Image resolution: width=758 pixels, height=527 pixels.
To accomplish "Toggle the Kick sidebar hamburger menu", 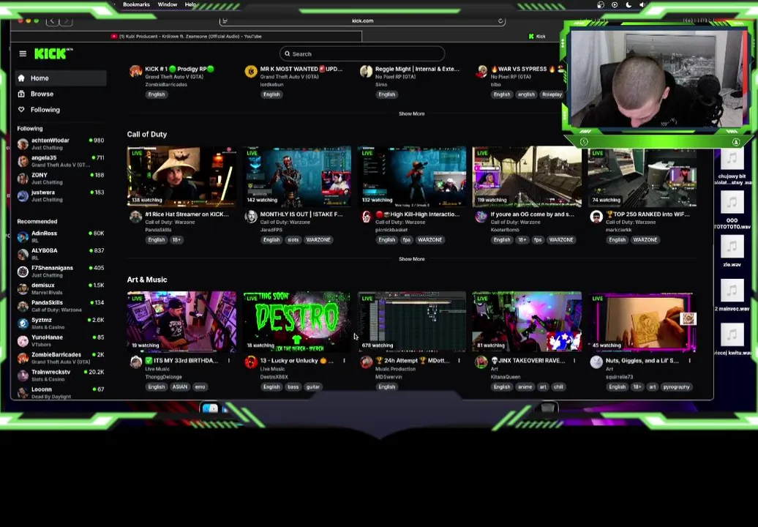I will [x=23, y=53].
